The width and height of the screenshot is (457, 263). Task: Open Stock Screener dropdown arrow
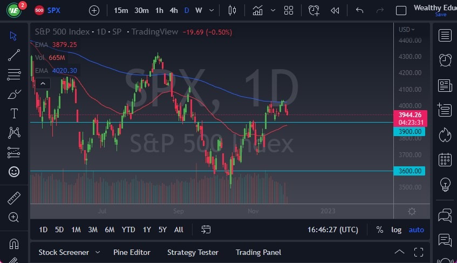[98, 252]
